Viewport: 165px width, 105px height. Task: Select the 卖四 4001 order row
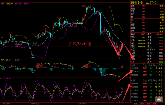tap(147, 9)
